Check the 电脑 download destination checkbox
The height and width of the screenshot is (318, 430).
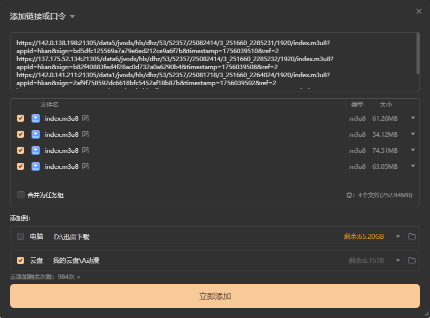click(20, 236)
